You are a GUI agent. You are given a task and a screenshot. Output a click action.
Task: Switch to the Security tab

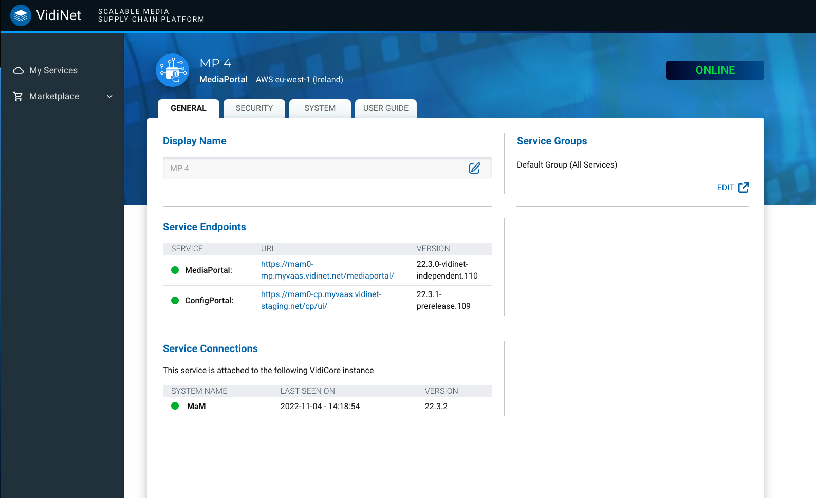coord(254,108)
